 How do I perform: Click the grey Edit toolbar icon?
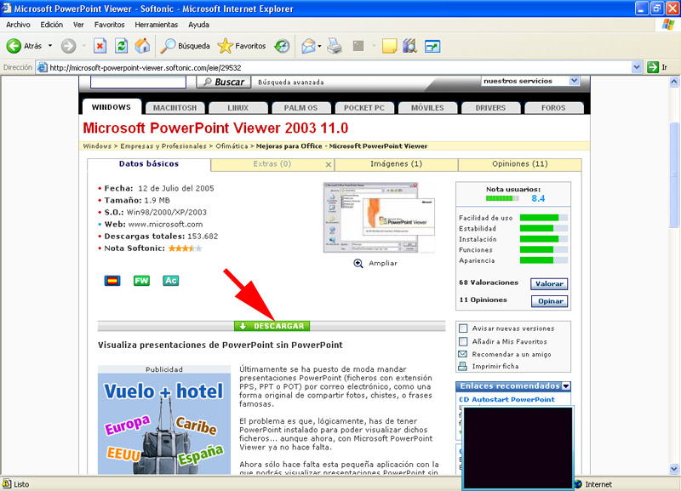(x=358, y=46)
